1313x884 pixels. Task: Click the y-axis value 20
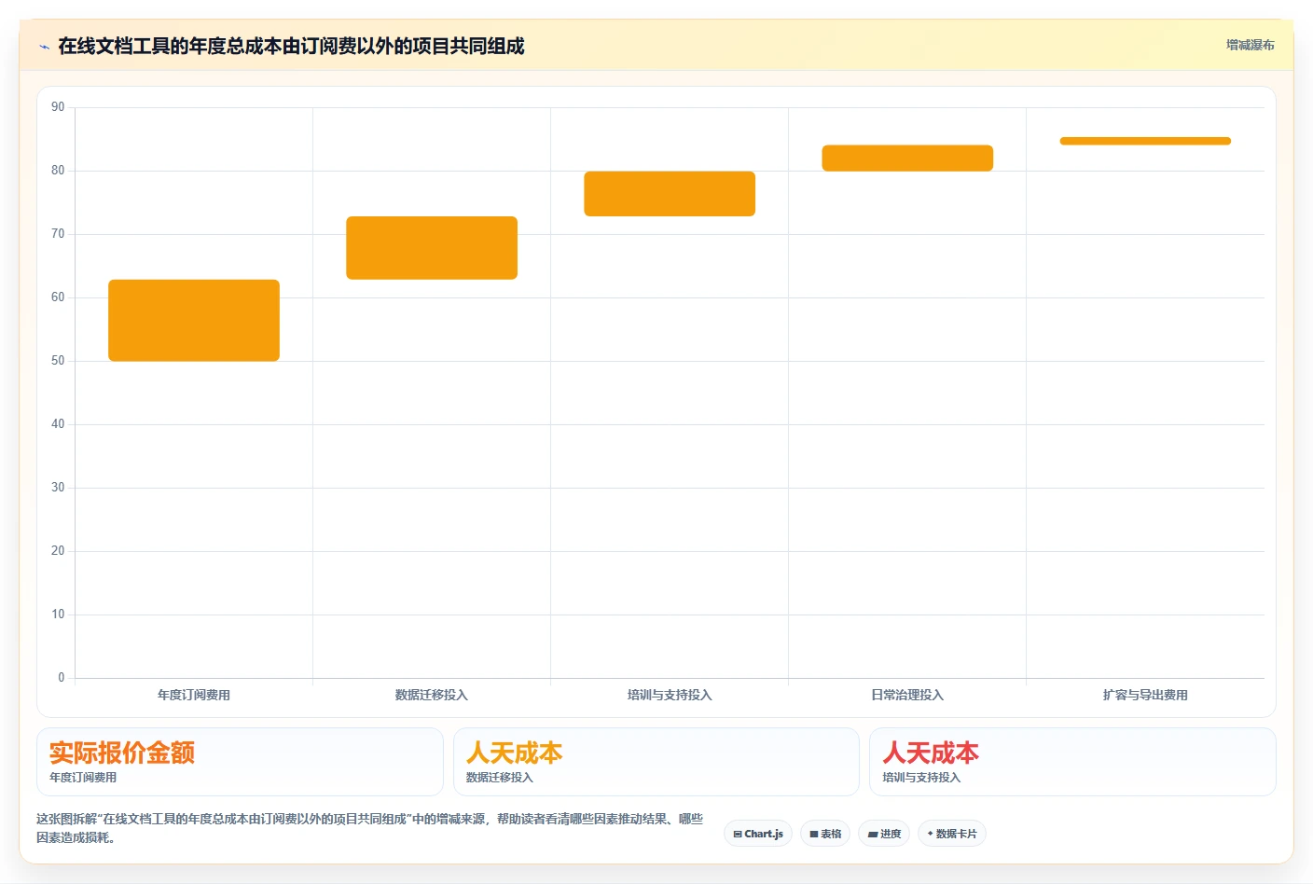58,551
